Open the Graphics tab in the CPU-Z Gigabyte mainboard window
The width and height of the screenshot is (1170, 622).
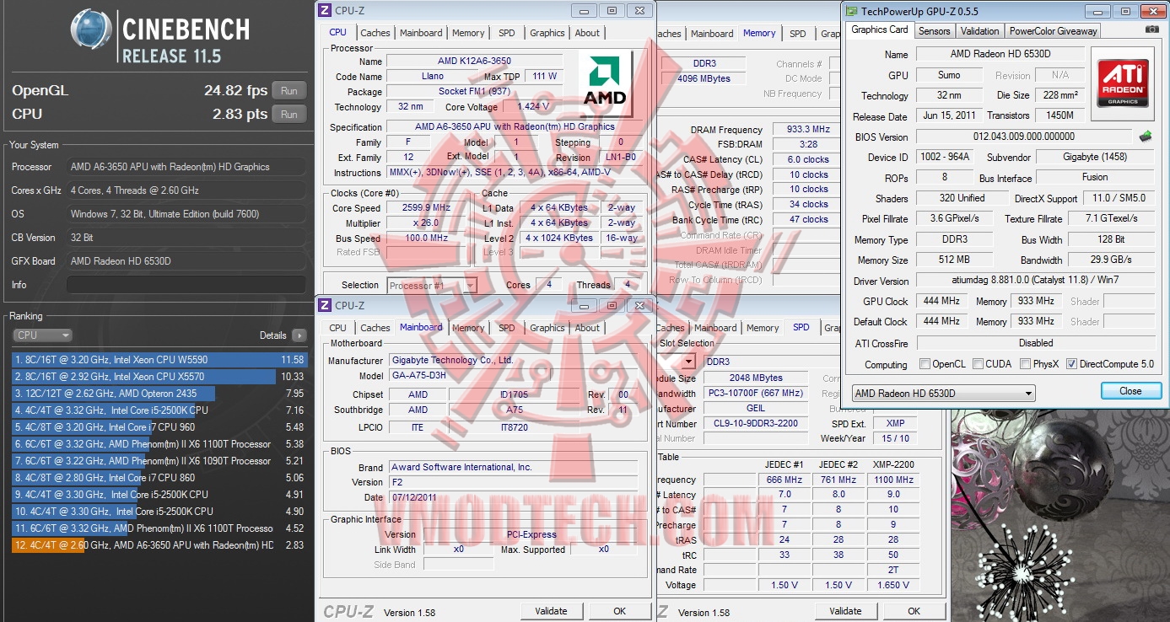tap(547, 328)
